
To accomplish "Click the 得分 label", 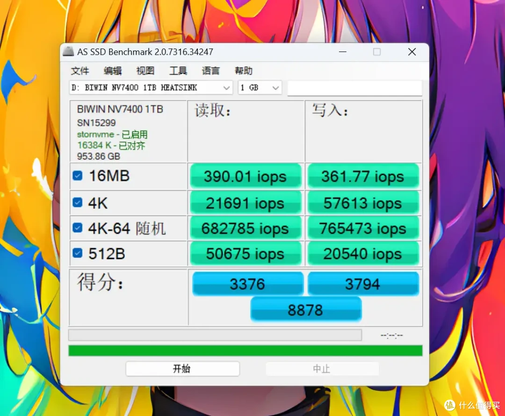I will pos(100,282).
